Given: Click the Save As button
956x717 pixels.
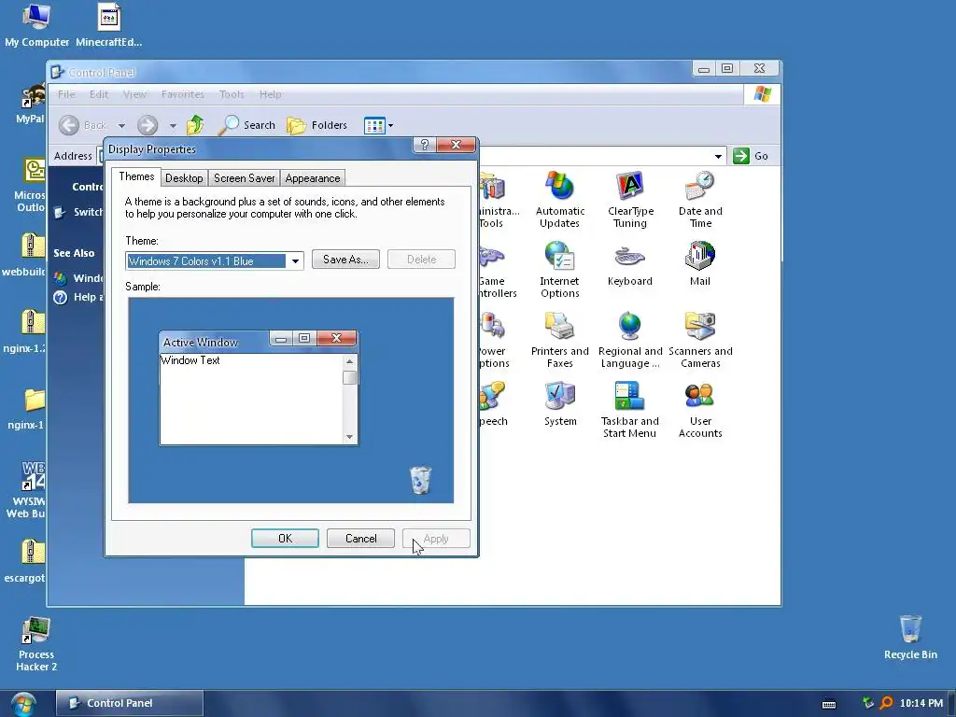Looking at the screenshot, I should point(345,260).
